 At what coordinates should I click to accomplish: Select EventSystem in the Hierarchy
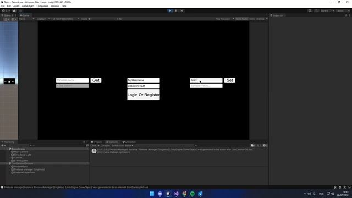(21, 161)
